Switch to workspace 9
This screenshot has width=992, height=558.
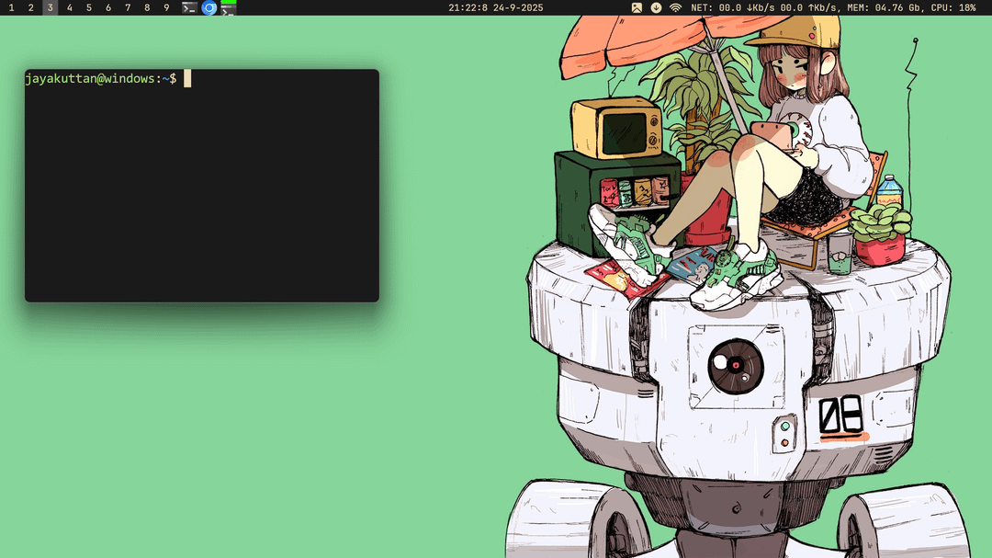(x=165, y=7)
